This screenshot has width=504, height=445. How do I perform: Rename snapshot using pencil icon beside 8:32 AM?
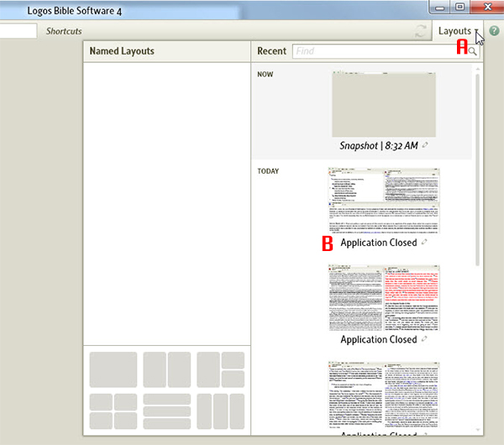(425, 145)
